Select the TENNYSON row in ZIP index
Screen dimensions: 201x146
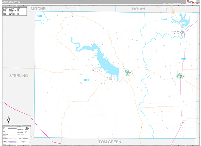(11, 13)
